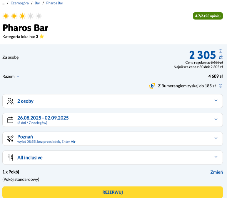Screen dimensions: 227x198
Task: Open the All inclusive board dropdown
Action: 113,157
